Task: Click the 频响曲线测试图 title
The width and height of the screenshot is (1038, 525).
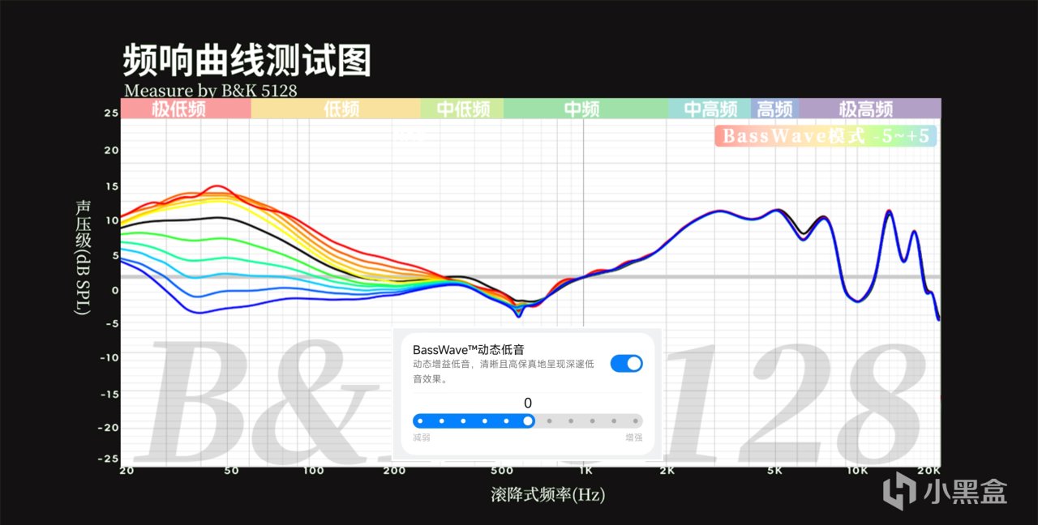Action: tap(247, 60)
